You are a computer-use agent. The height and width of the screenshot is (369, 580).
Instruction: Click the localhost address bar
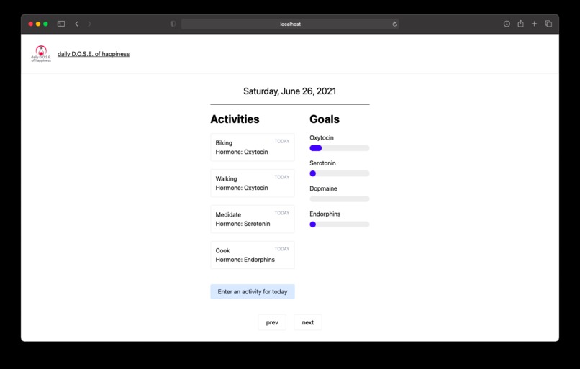pyautogui.click(x=290, y=24)
